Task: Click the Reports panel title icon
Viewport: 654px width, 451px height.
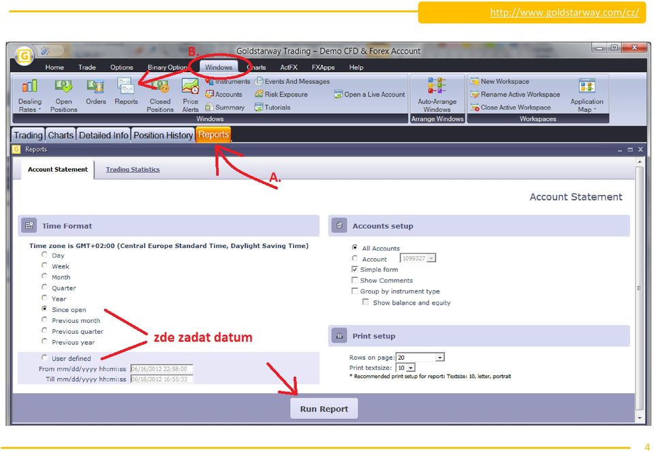Action: tap(16, 149)
